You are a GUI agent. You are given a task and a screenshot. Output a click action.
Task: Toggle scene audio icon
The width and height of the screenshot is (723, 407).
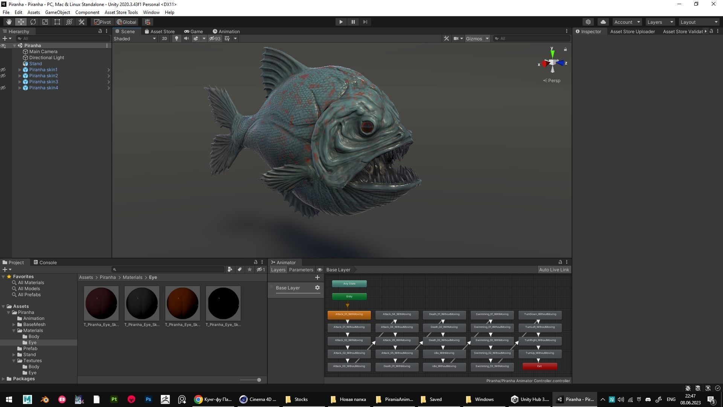coord(186,38)
